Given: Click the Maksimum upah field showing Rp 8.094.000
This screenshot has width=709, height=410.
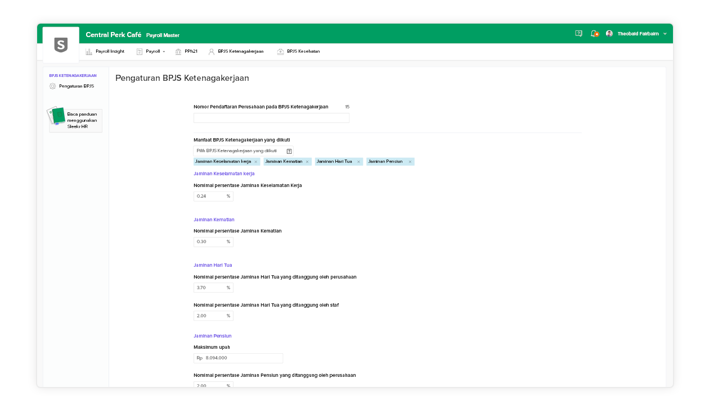Looking at the screenshot, I should point(238,358).
